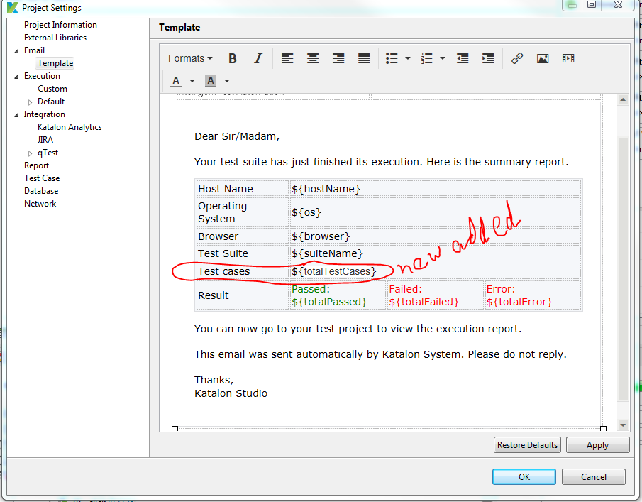The width and height of the screenshot is (642, 502).
Task: Select Project Information settings
Action: [60, 25]
